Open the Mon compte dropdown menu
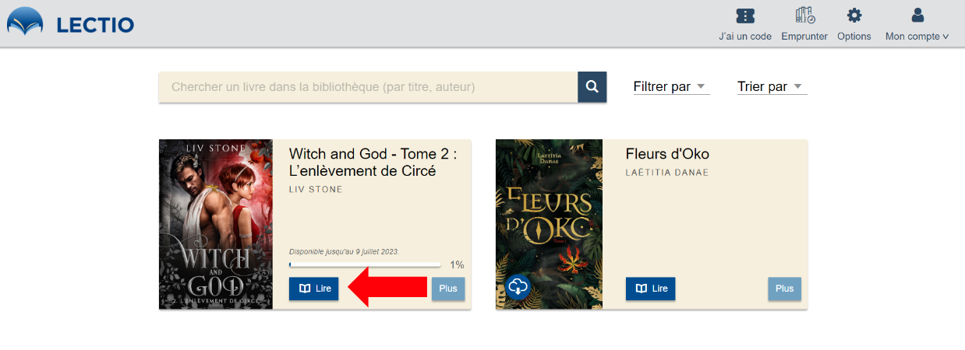 click(917, 37)
